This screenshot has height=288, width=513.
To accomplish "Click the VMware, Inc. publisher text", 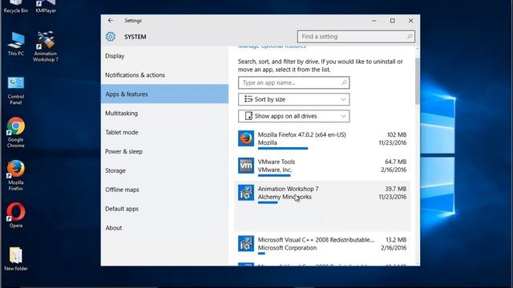I will click(x=274, y=170).
